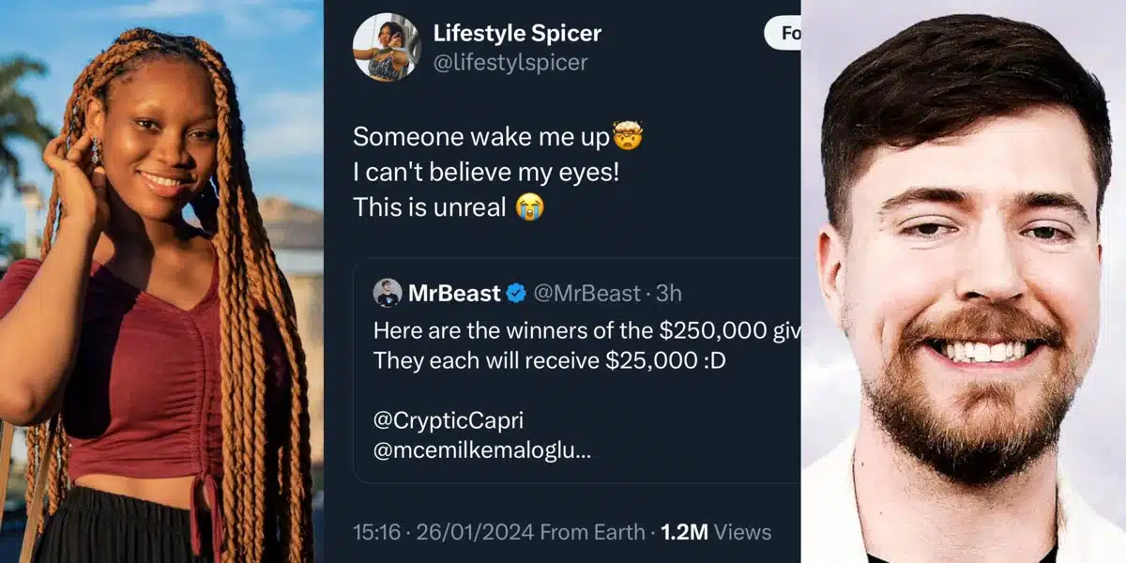Click the MrBeast avatar in quoted tweet
This screenshot has width=1126, height=563.
(387, 293)
